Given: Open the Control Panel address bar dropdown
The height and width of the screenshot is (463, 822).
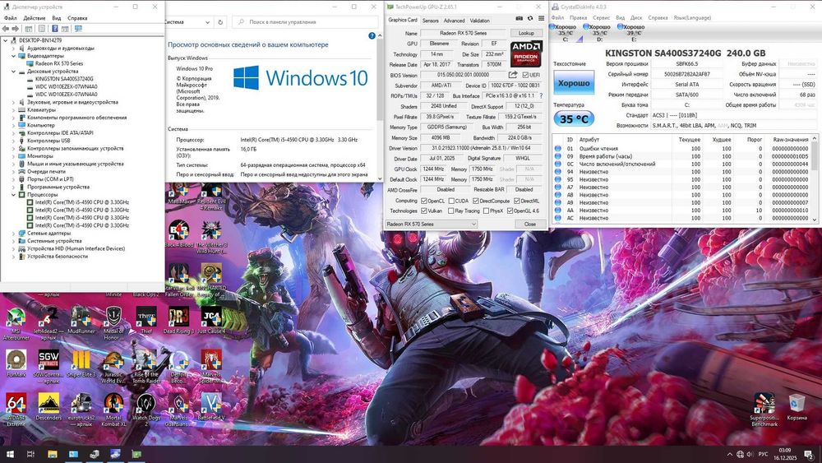Looking at the screenshot, I should point(208,22).
